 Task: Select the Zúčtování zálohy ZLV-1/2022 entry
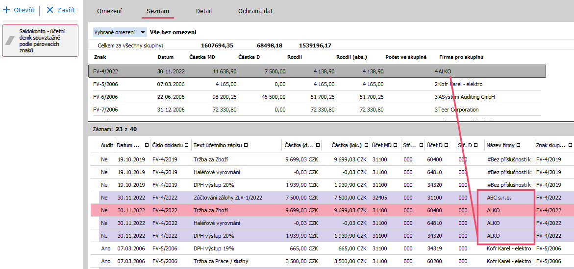pyautogui.click(x=228, y=198)
